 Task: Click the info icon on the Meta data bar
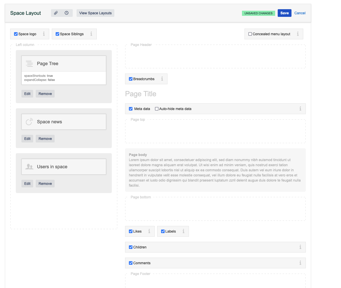point(300,109)
